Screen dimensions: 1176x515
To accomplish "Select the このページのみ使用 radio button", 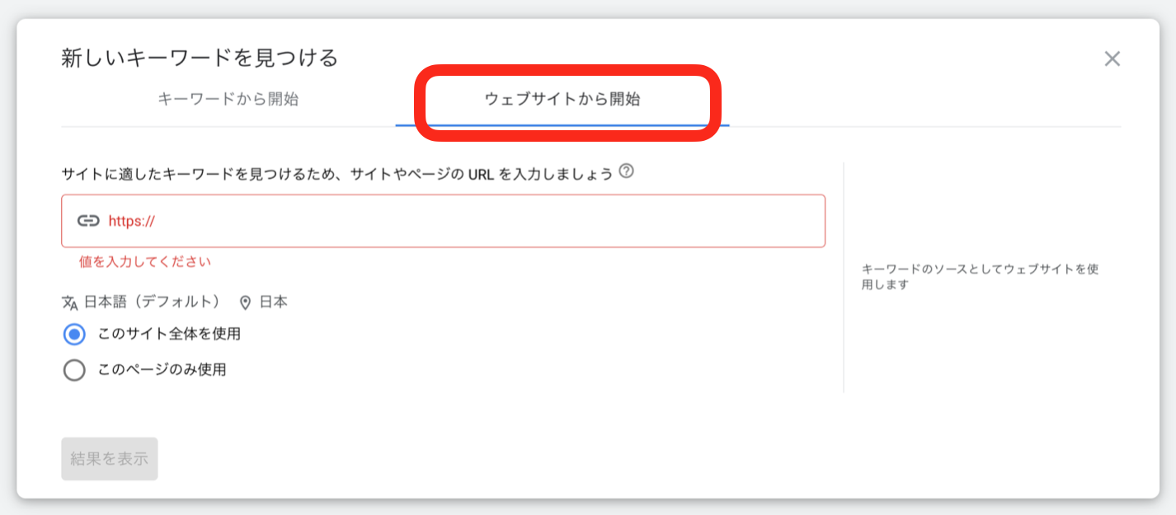I will click(x=74, y=370).
